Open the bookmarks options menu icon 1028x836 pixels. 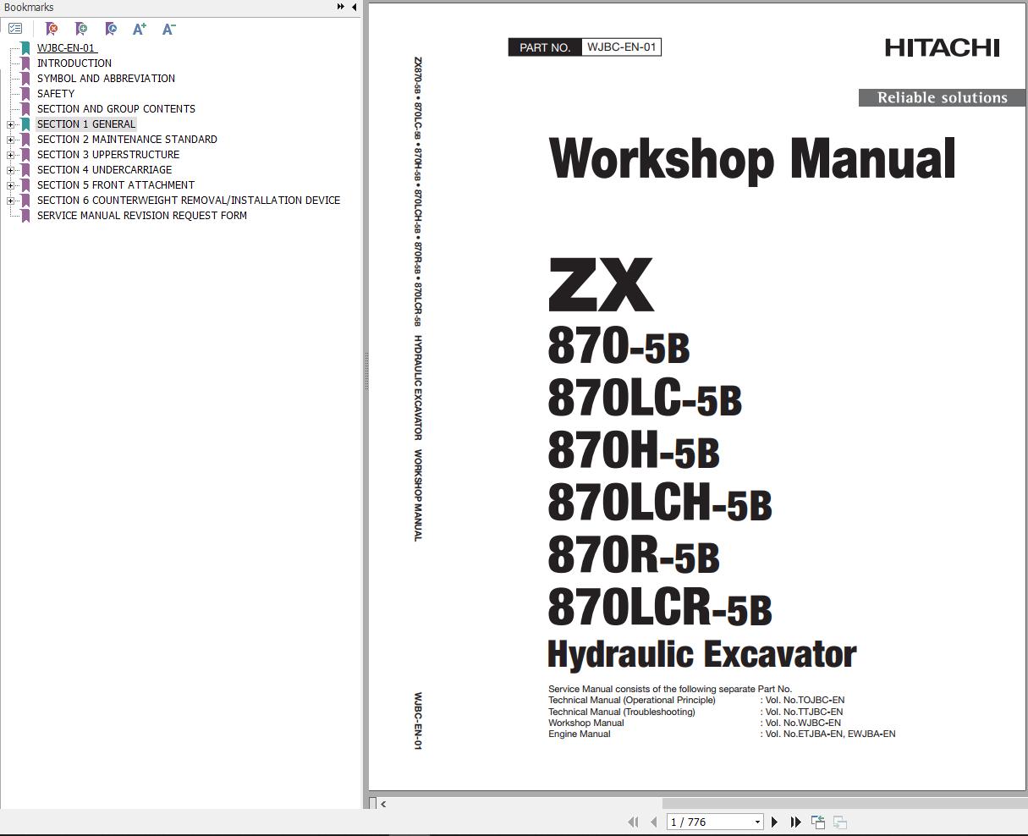[15, 29]
